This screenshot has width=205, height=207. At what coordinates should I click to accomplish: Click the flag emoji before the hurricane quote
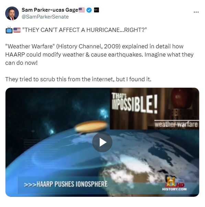point(17,30)
